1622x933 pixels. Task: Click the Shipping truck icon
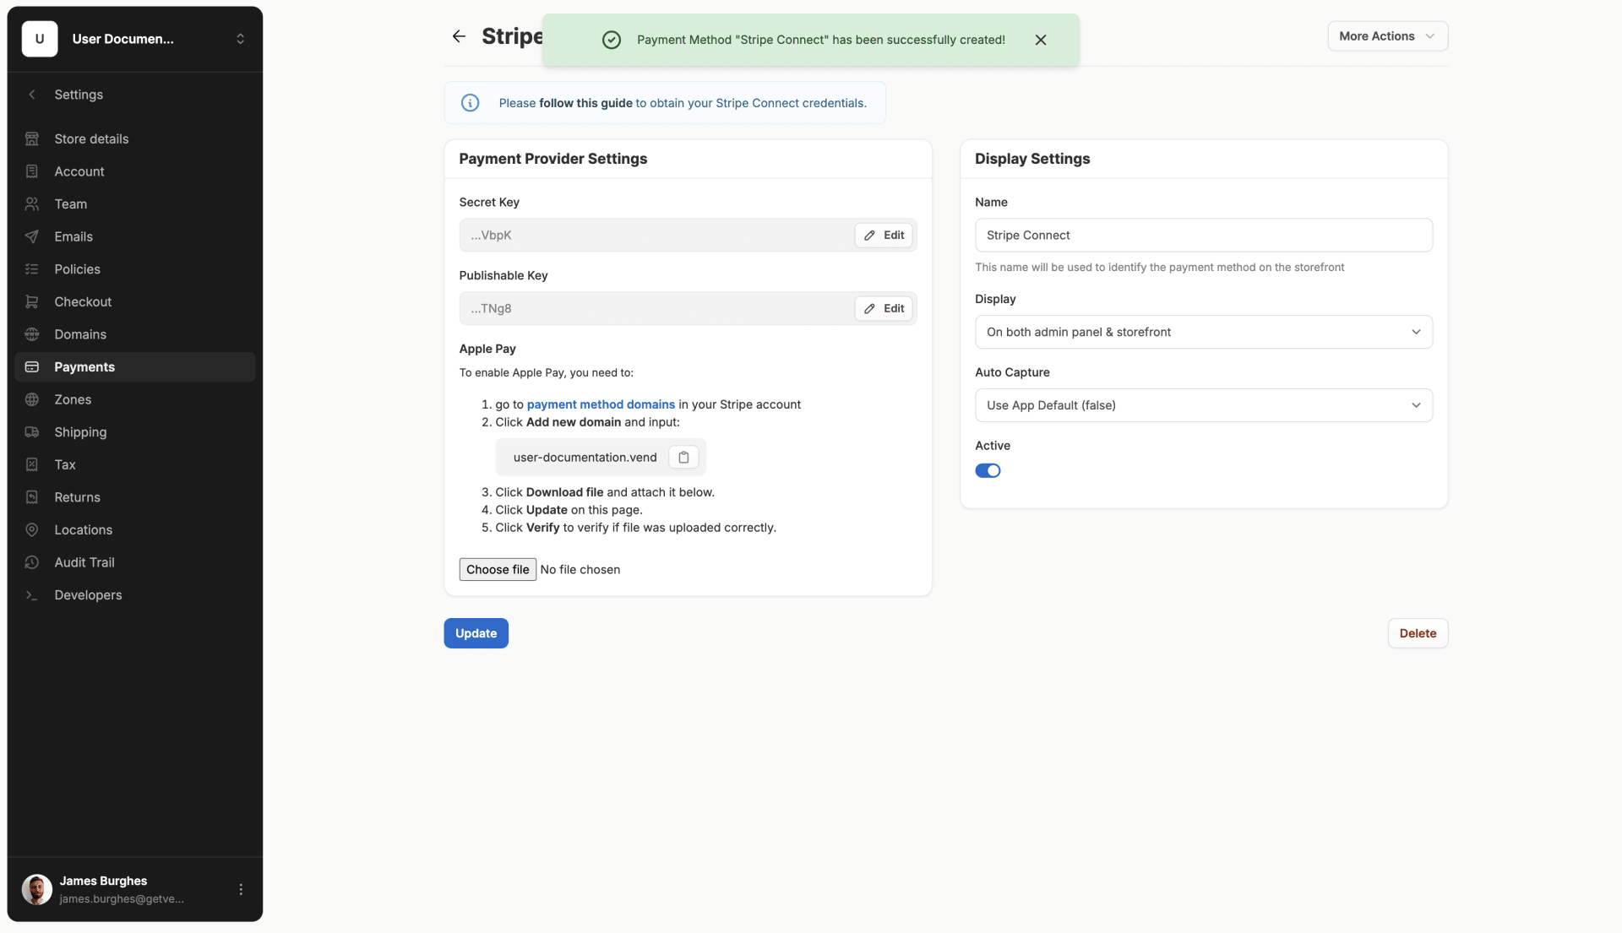(32, 432)
